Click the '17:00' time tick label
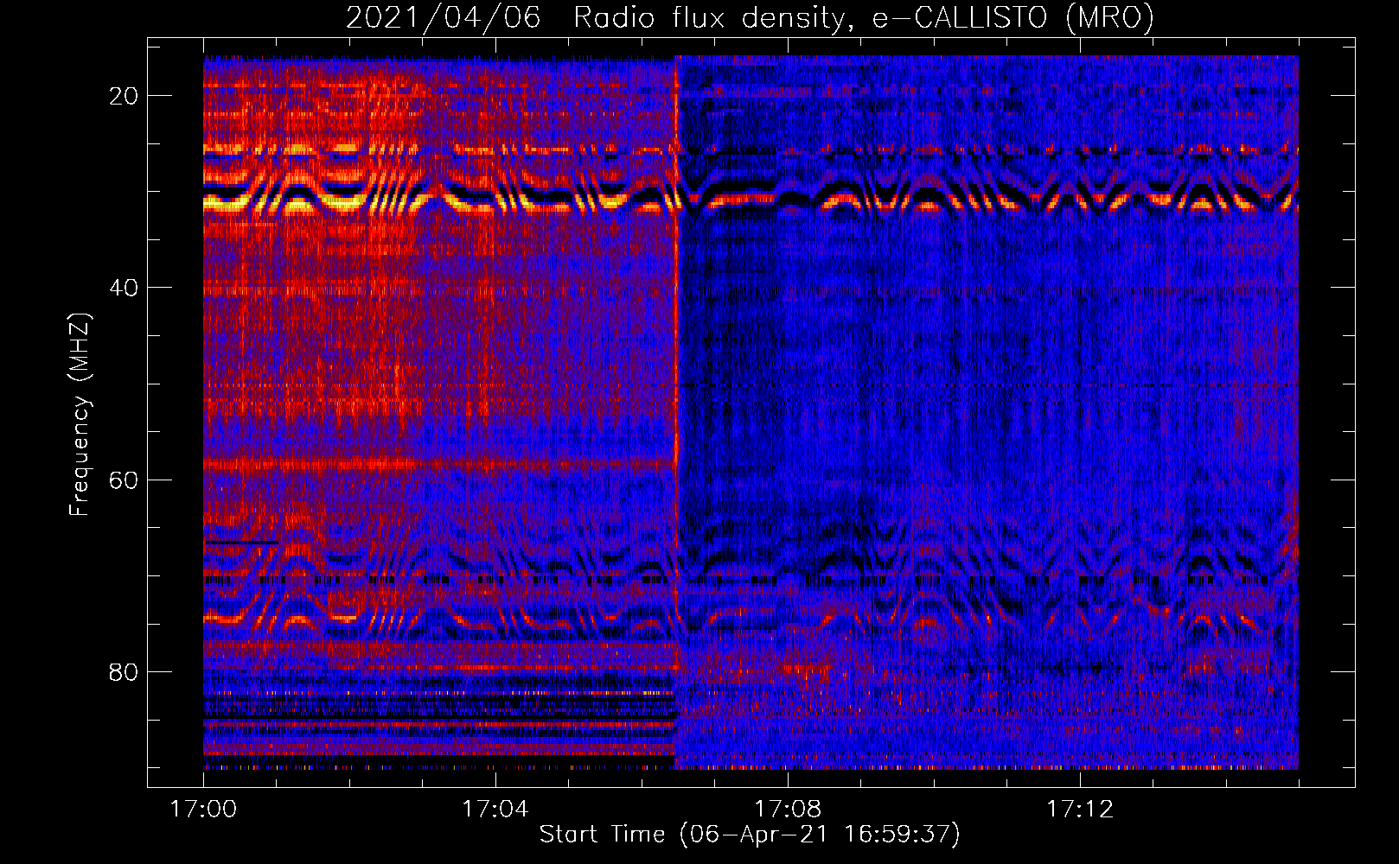The width and height of the screenshot is (1399, 864). pyautogui.click(x=203, y=810)
